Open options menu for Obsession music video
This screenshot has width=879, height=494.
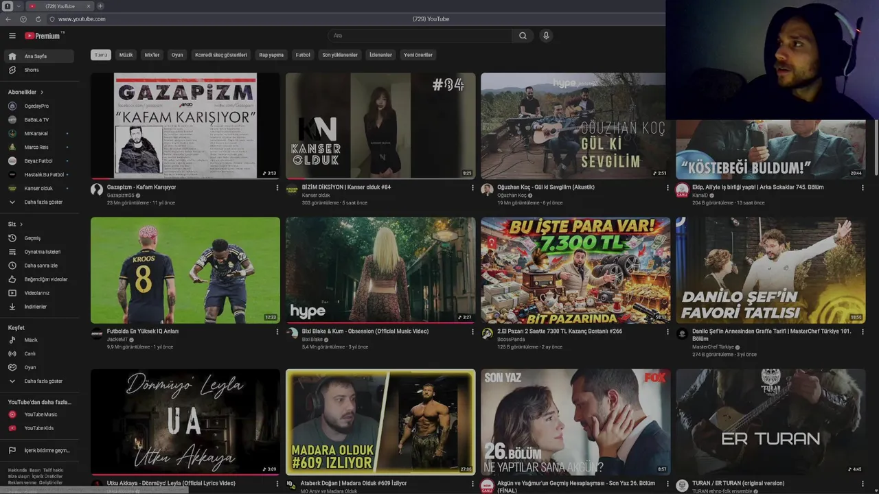pyautogui.click(x=472, y=331)
